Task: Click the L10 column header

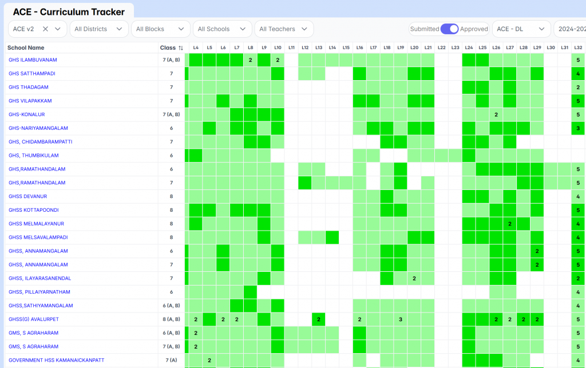Action: (278, 48)
